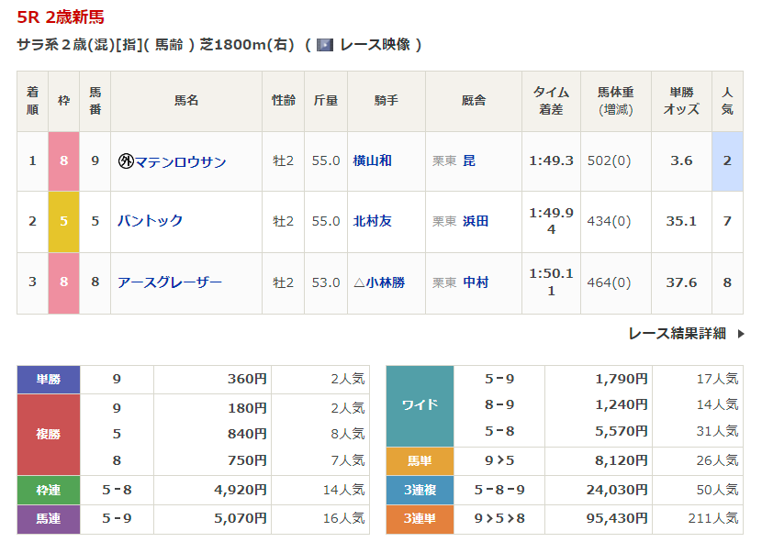Open jockey profile for 横山和
Screen dimensions: 762x542
click(372, 160)
